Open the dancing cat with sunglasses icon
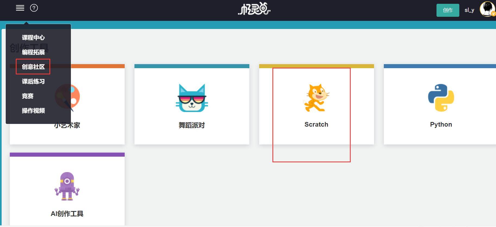Image resolution: width=496 pixels, height=227 pixels. [x=192, y=98]
